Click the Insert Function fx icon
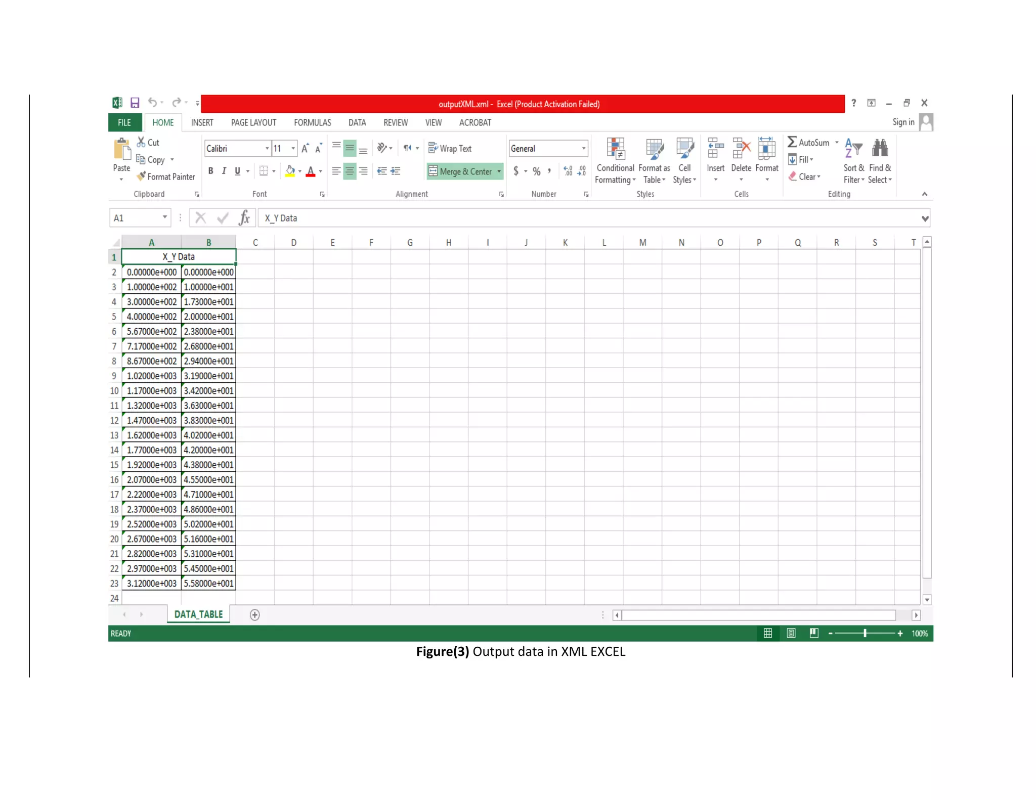This screenshot has height=800, width=1036. pos(244,218)
